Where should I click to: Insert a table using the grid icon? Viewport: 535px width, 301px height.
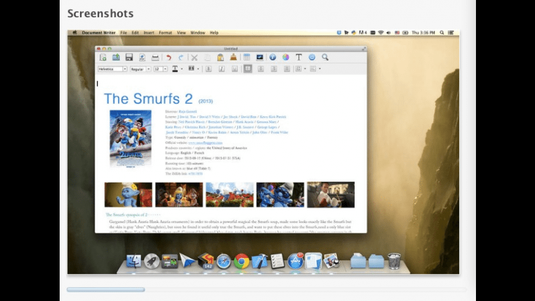pos(247,57)
